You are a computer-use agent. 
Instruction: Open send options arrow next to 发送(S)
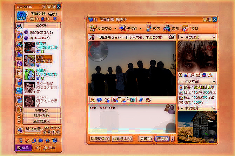click(x=173, y=139)
